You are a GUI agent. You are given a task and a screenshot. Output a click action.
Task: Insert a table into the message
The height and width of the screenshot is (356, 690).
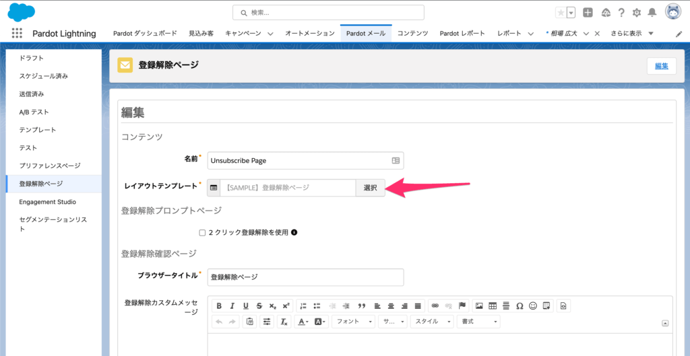click(x=493, y=306)
